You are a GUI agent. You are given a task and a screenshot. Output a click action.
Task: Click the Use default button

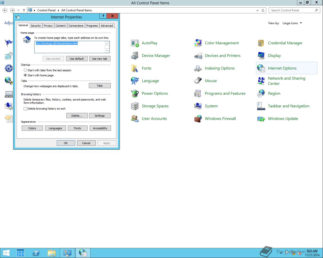77,59
